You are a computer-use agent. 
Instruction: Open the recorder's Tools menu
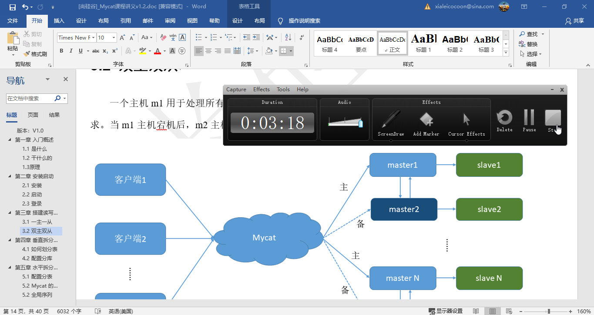click(x=283, y=90)
